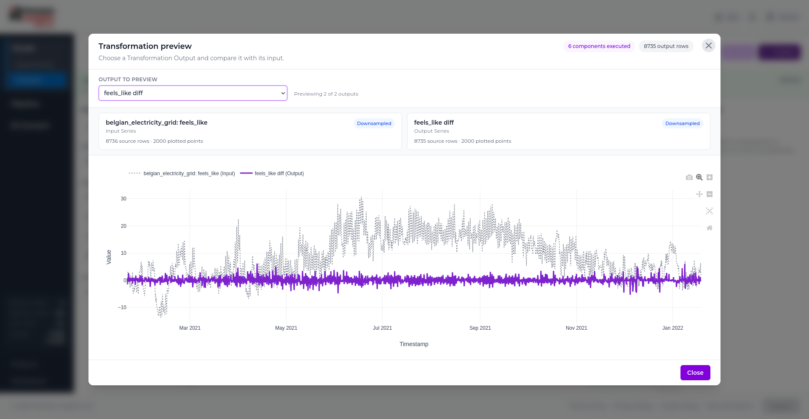Select the pan crosshair tool
The height and width of the screenshot is (419, 809).
(699, 194)
